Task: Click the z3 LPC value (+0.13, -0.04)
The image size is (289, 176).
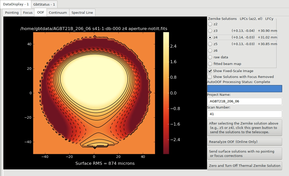Action: [x=243, y=31]
